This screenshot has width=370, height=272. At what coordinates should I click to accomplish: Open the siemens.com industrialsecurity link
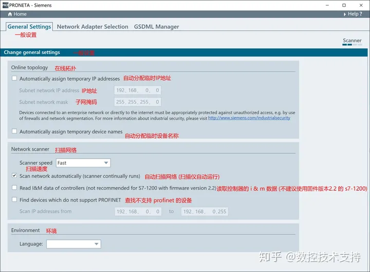(x=249, y=118)
